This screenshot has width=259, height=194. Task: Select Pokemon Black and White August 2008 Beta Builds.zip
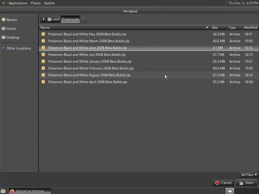(149, 75)
